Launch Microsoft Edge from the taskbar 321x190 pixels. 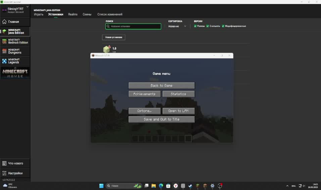click(161, 186)
